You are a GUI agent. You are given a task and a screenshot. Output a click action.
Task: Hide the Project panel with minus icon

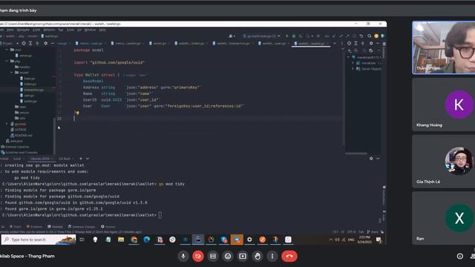tap(53, 43)
